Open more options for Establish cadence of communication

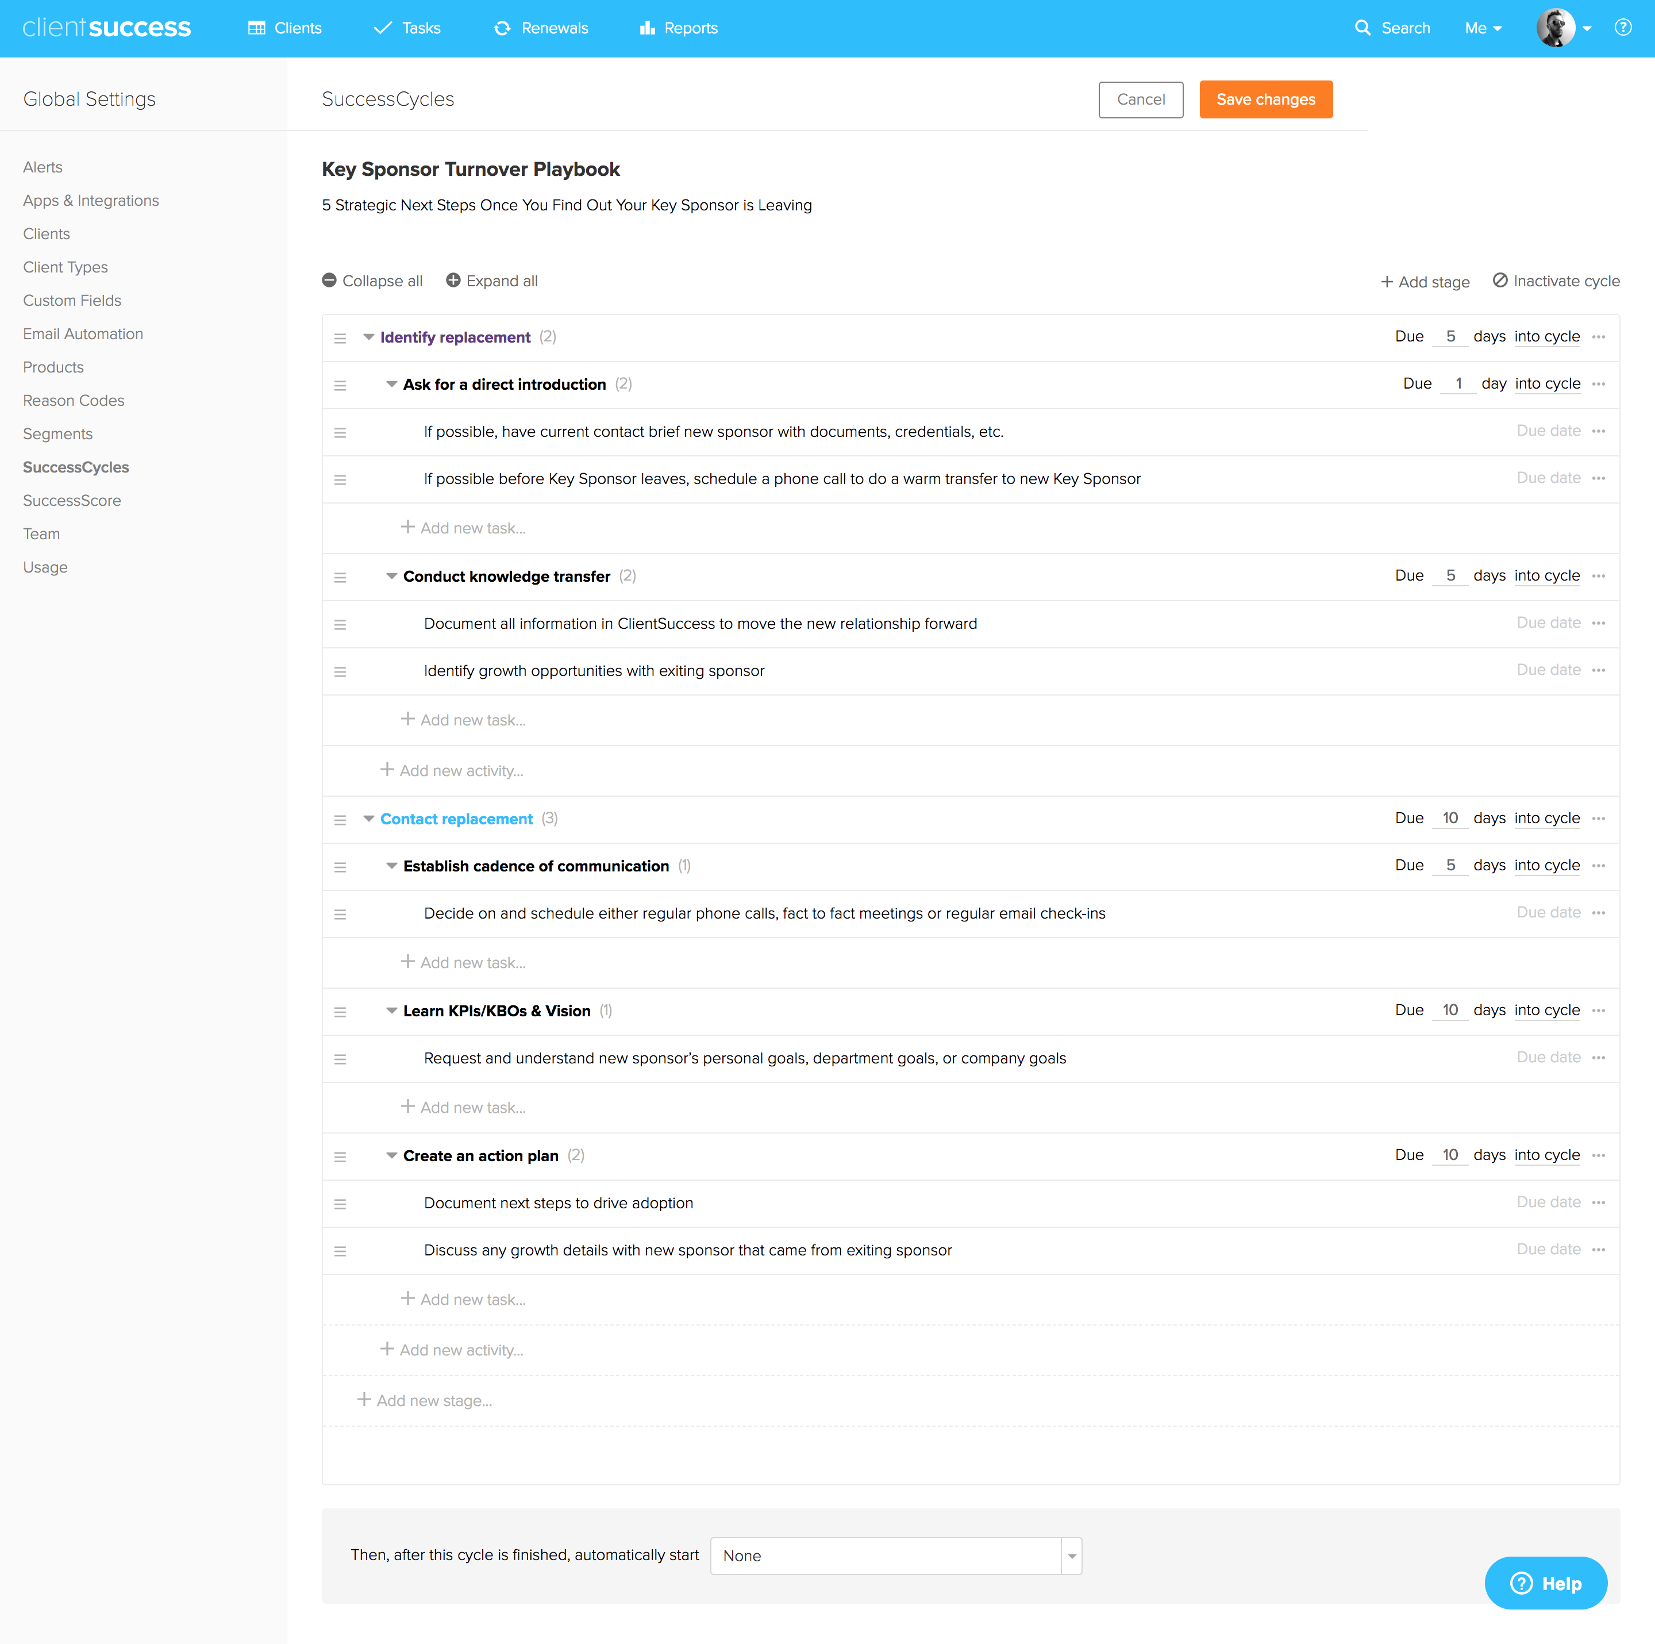pyautogui.click(x=1599, y=865)
